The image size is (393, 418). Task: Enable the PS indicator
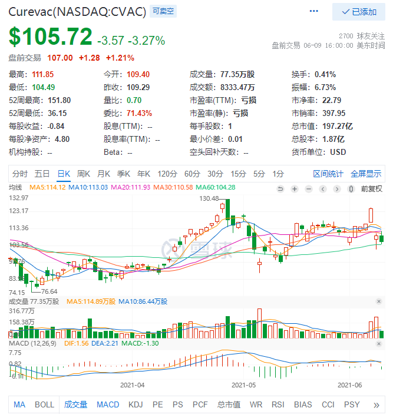(x=178, y=404)
